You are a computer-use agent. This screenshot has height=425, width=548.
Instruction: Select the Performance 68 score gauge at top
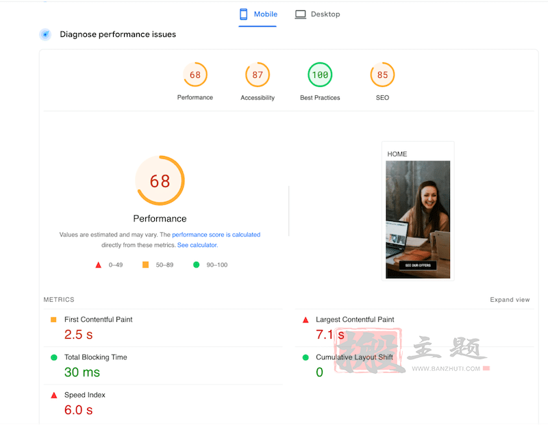(195, 75)
